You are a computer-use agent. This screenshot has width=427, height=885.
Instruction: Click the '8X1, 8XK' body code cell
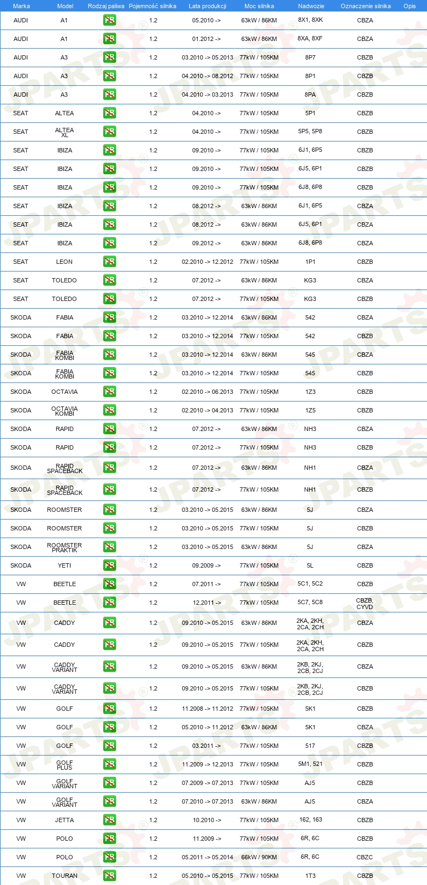coord(310,20)
